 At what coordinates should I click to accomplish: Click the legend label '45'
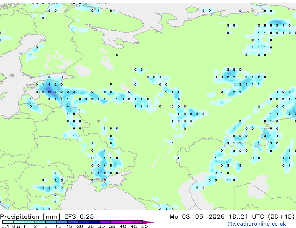point(134,226)
